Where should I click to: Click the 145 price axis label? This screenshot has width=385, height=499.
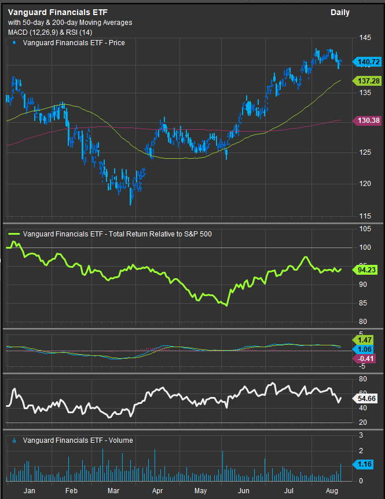(365, 38)
